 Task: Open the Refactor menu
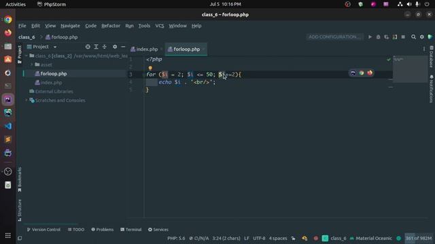coord(111,26)
